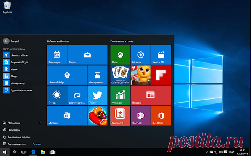
Task: Open the red Flipboard tile
Action: pyautogui.click(x=161, y=75)
